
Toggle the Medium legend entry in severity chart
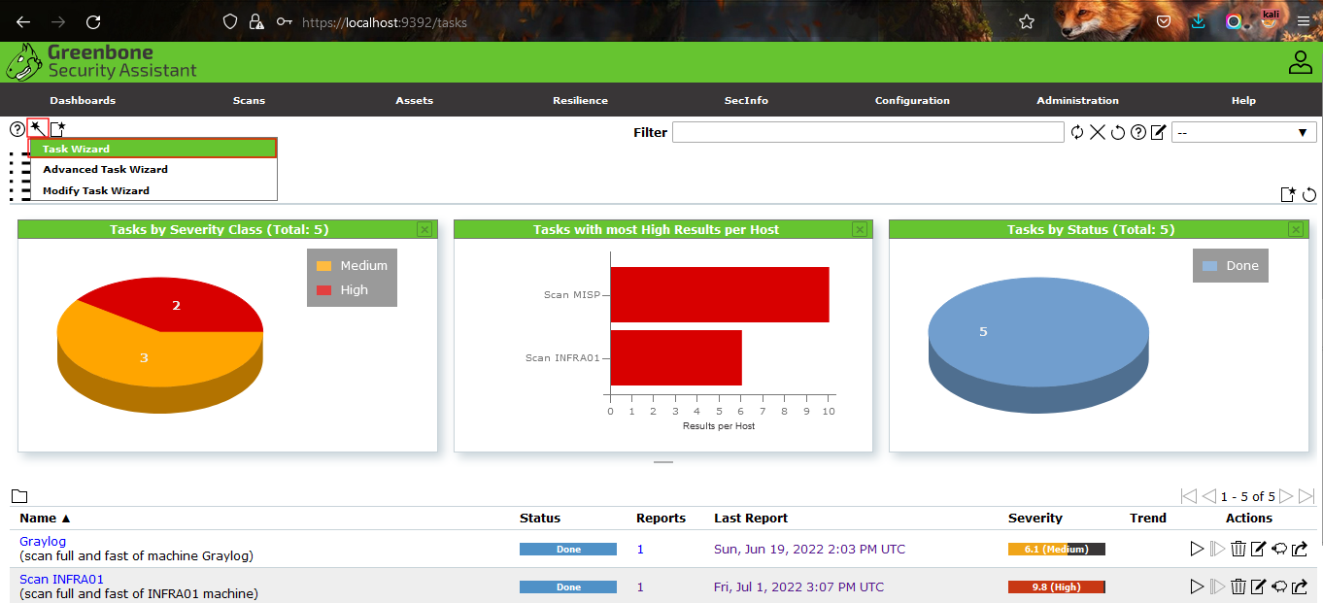352,266
